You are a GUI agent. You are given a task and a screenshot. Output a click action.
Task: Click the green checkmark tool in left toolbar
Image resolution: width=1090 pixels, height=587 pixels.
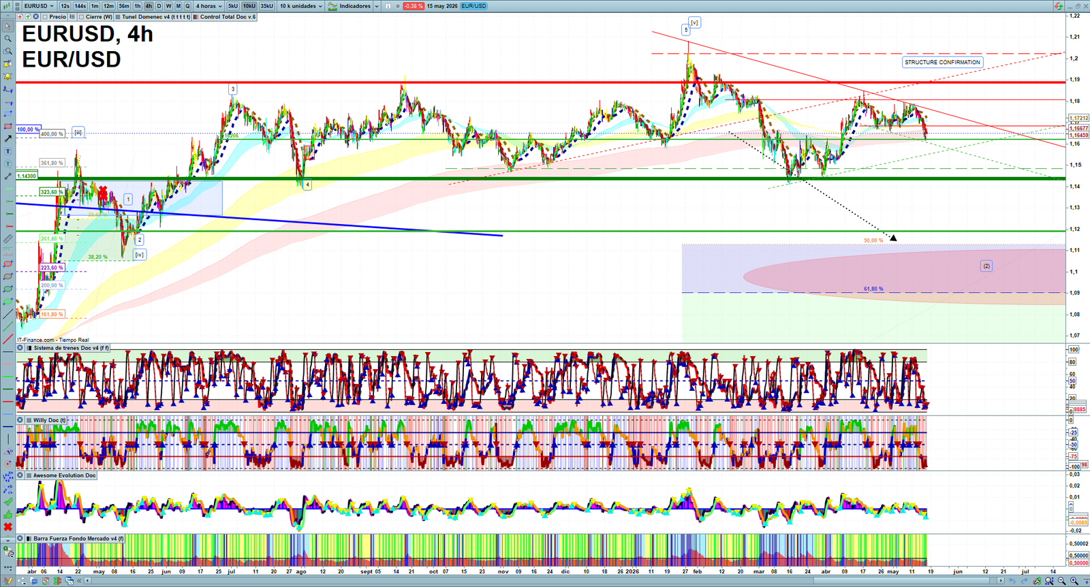point(7,502)
